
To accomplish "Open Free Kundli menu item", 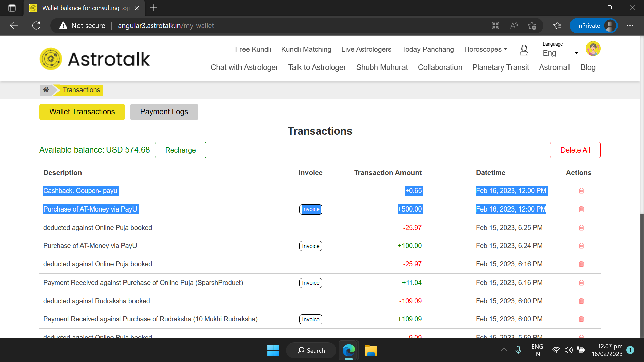I will click(x=253, y=49).
